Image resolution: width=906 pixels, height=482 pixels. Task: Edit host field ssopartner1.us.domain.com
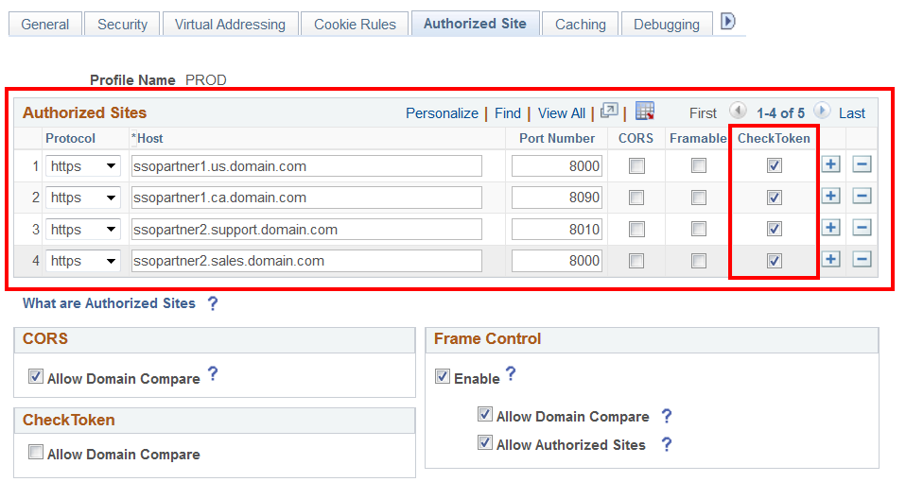[306, 166]
